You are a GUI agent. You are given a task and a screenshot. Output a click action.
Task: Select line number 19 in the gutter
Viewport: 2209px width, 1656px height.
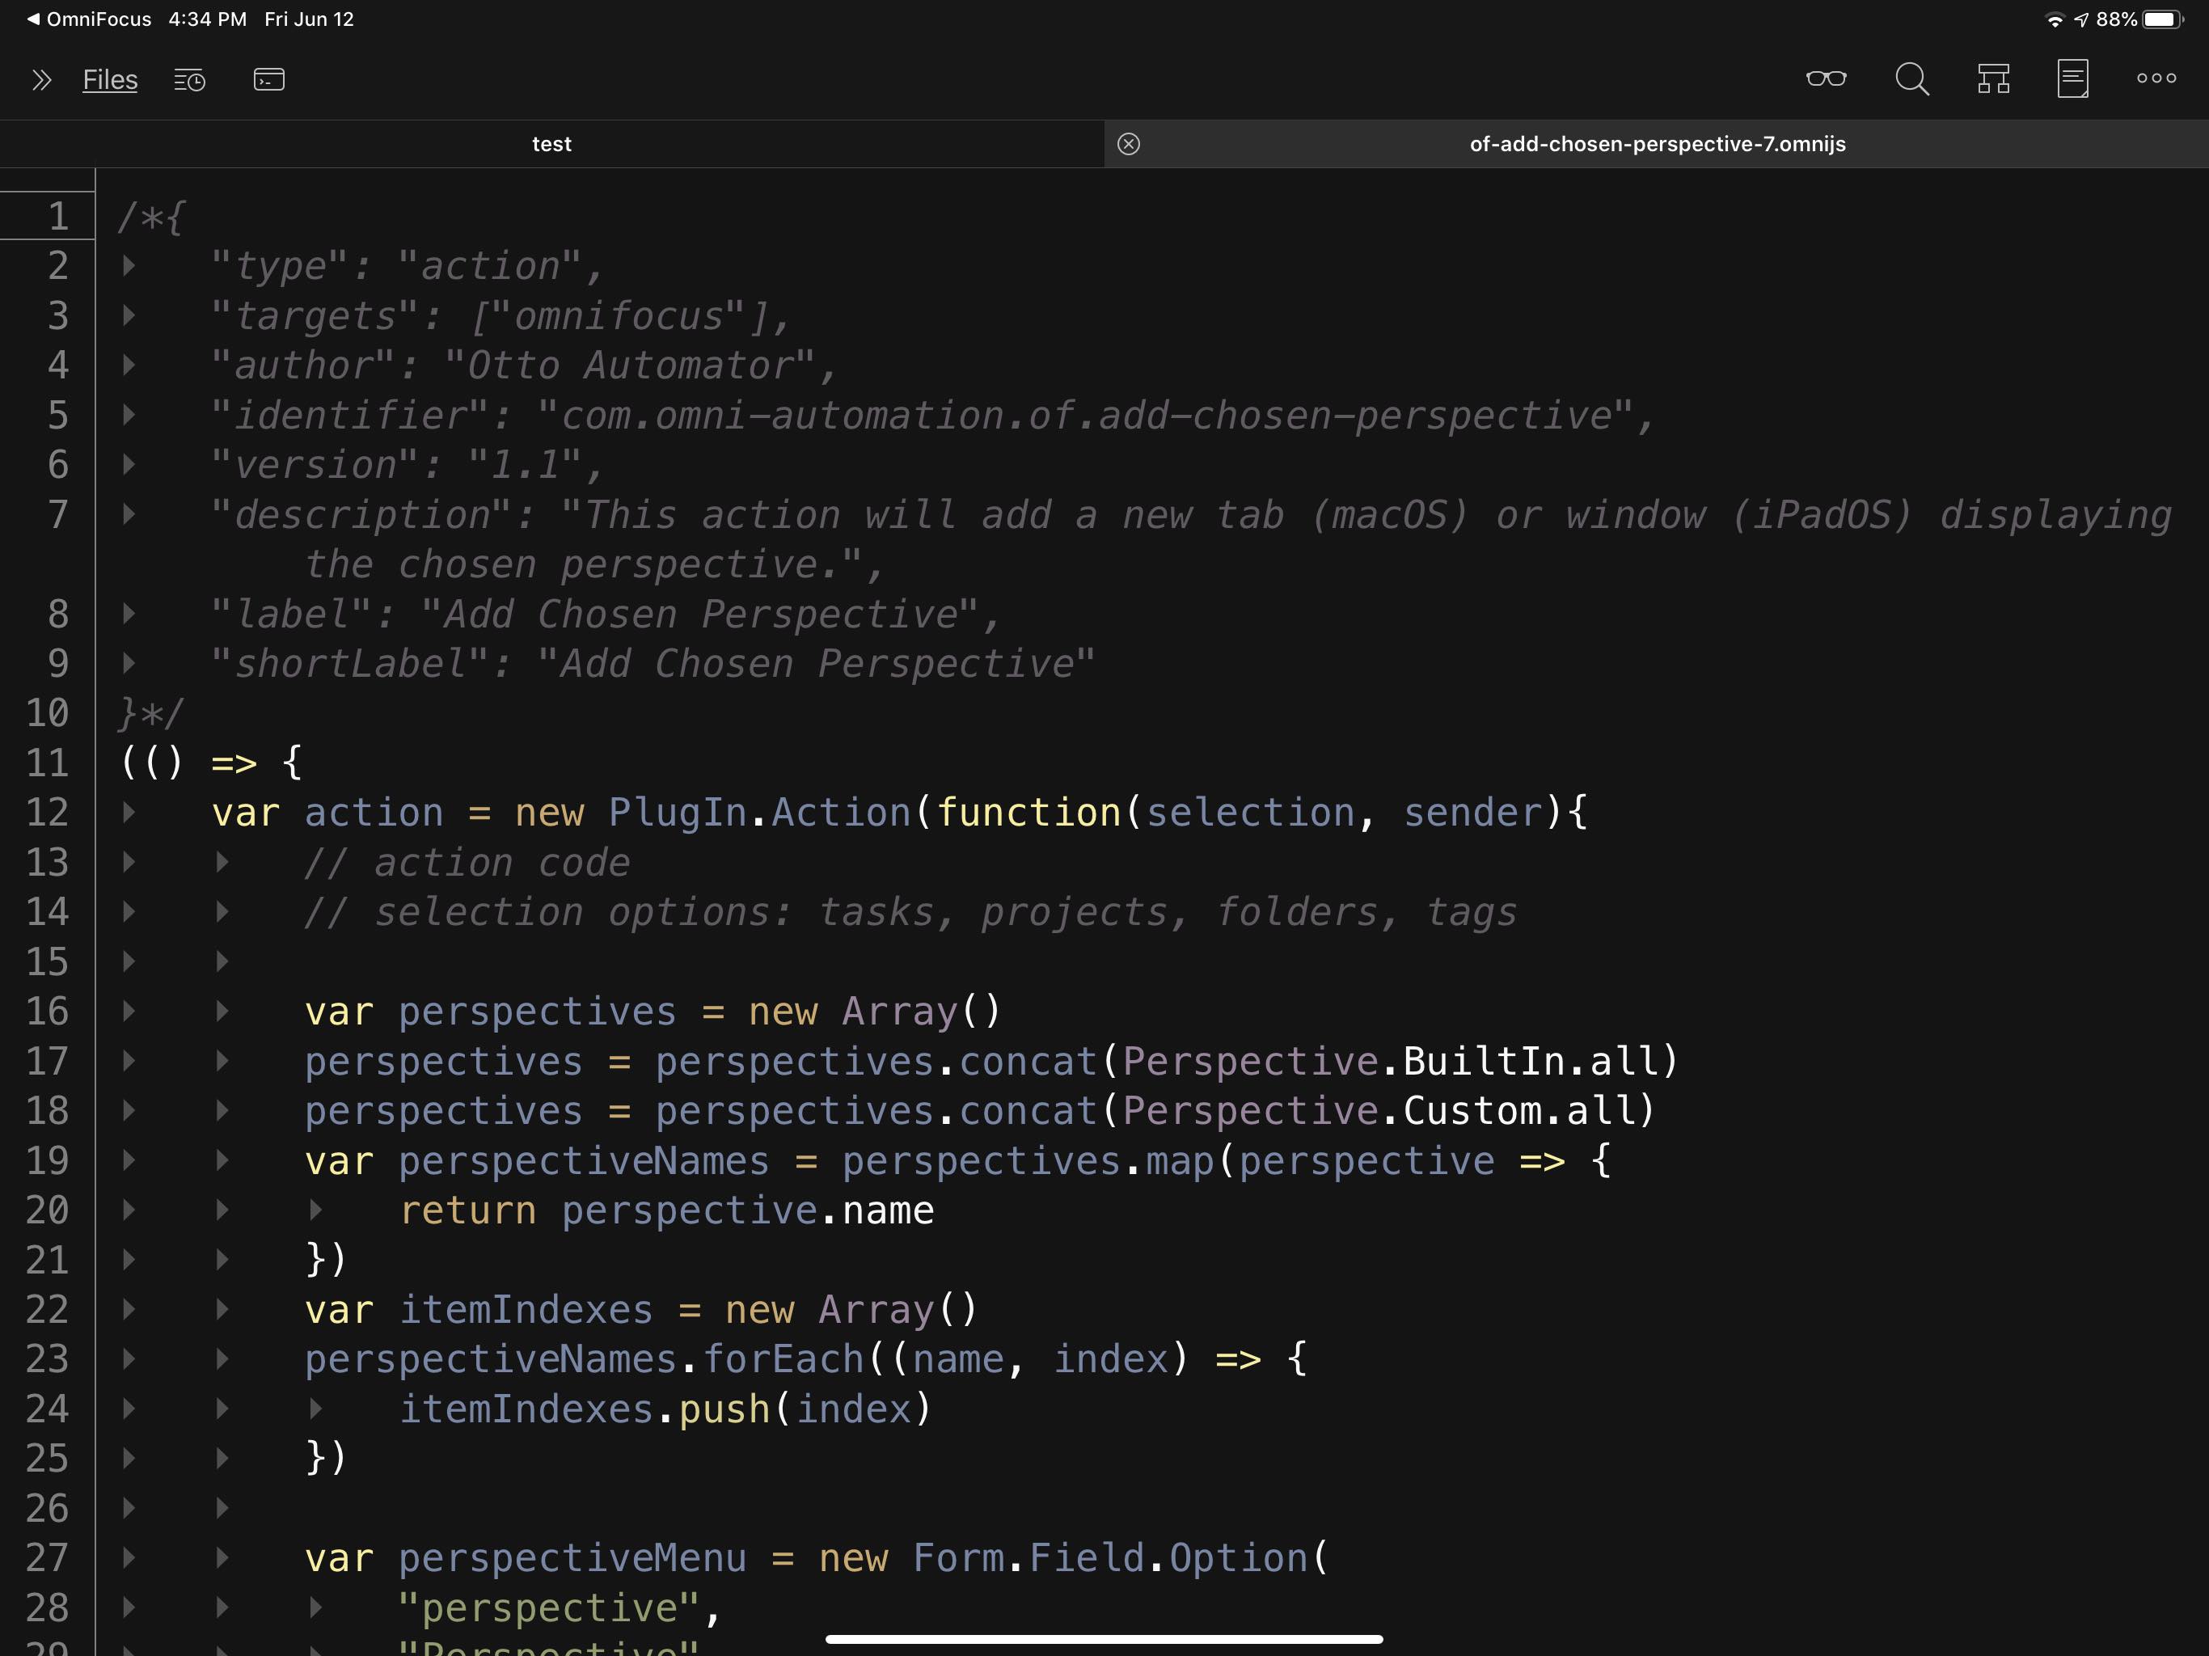point(47,1160)
